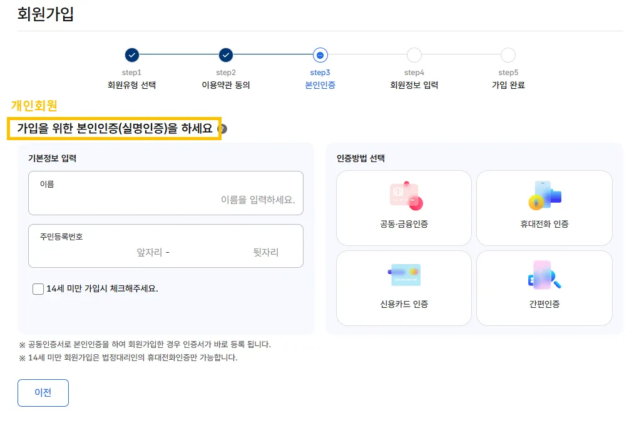The width and height of the screenshot is (644, 423).
Task: Click the step4 회원정보 입력 circle
Action: (x=414, y=55)
